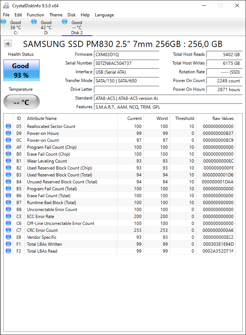Click the blue status orb of Disk 2

point(65,22)
